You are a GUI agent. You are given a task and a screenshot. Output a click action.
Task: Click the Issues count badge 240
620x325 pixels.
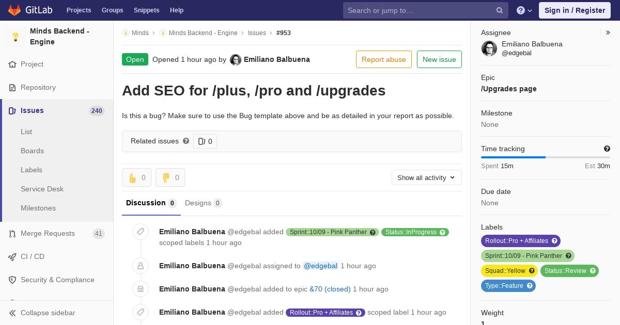pyautogui.click(x=97, y=111)
